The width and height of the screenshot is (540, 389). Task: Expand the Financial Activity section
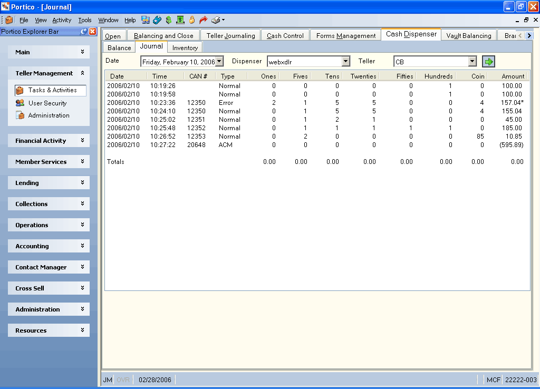tap(49, 140)
